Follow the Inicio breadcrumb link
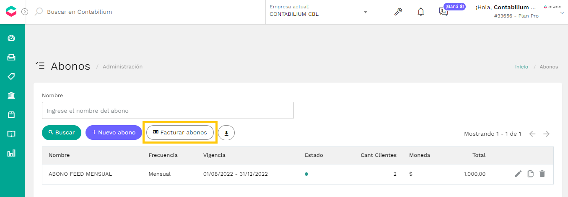The image size is (568, 197). click(x=521, y=67)
